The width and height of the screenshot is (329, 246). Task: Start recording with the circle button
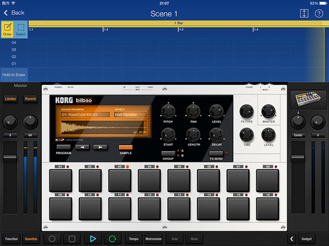(52, 238)
